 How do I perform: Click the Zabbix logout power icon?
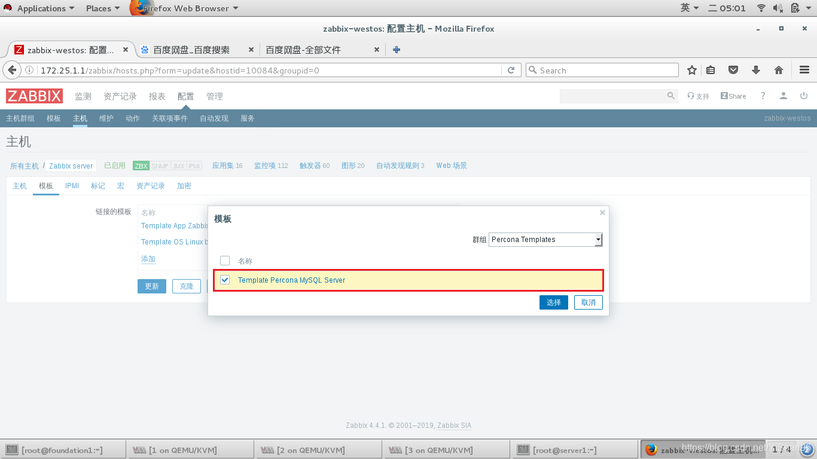coord(804,96)
